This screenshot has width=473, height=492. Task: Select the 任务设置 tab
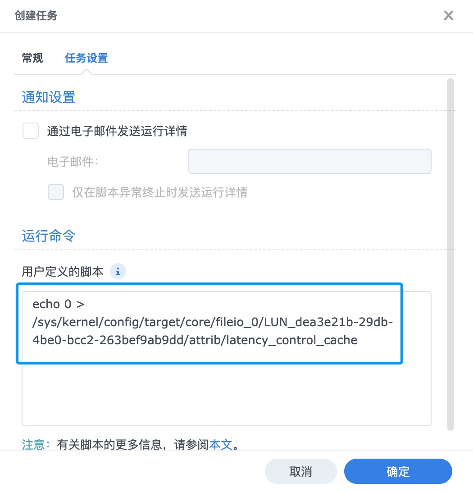point(86,58)
